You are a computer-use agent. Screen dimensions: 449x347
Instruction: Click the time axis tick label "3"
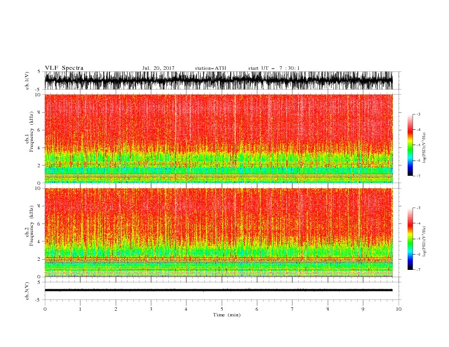coord(151,309)
